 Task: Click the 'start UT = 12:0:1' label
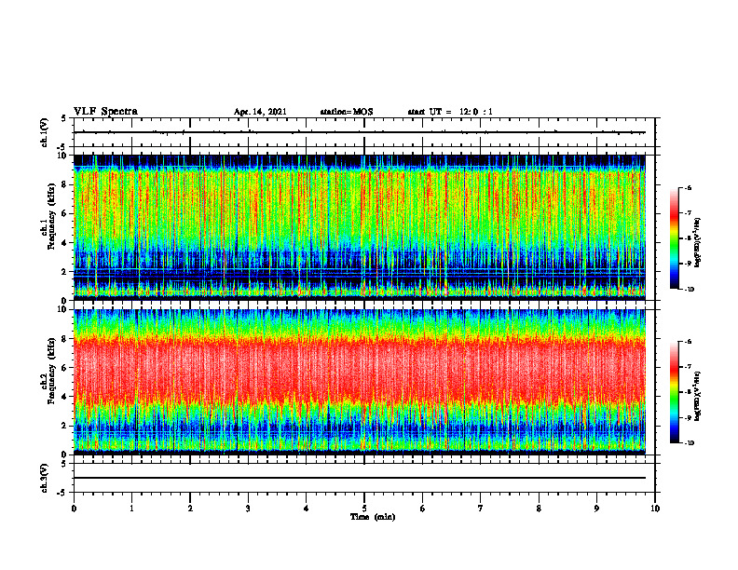(450, 112)
